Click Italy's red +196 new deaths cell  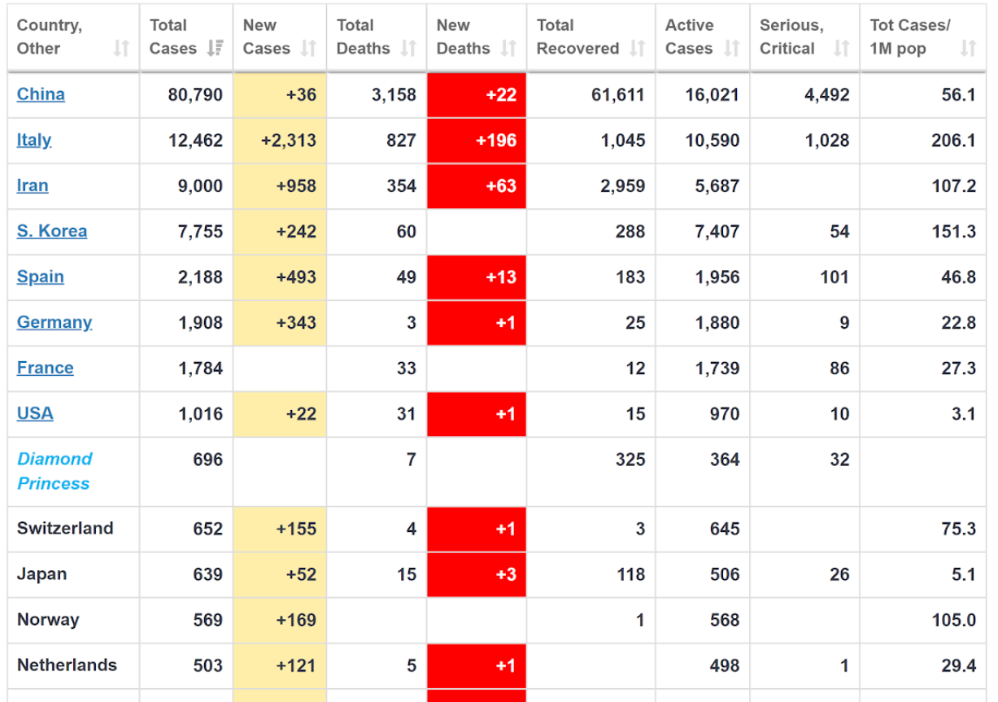pos(477,141)
